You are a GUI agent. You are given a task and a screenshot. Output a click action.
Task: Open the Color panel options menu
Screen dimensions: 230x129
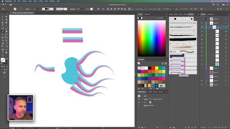click(166, 14)
